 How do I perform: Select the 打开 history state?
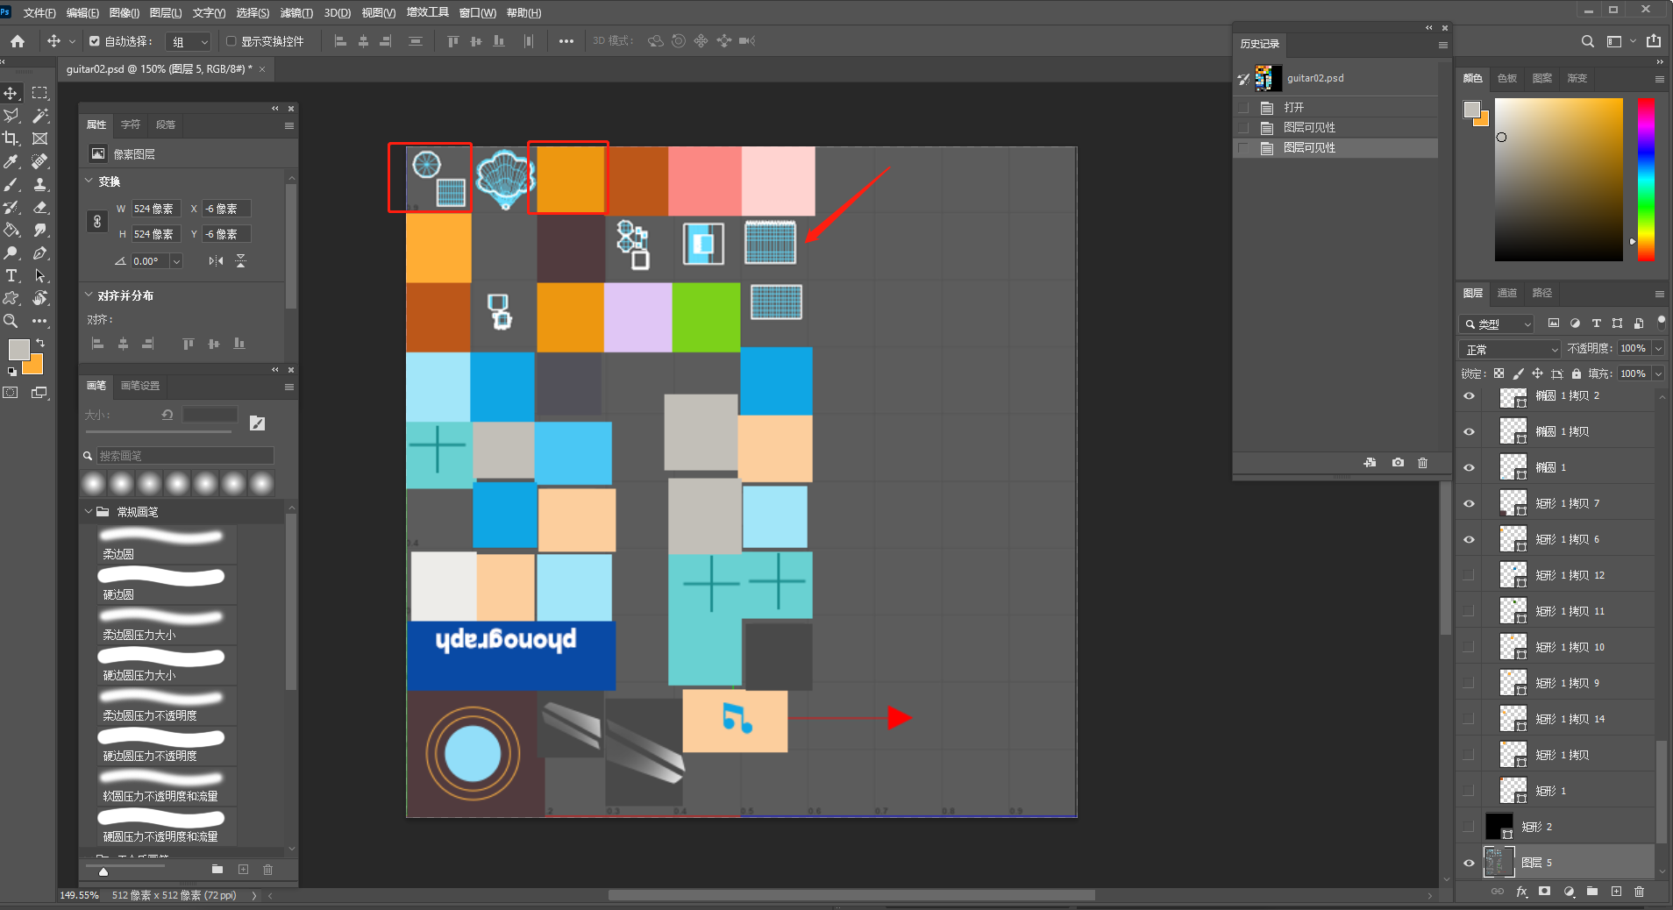coord(1336,108)
